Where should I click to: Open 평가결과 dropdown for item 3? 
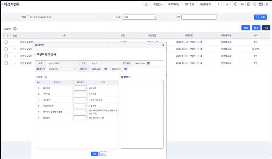80,100
